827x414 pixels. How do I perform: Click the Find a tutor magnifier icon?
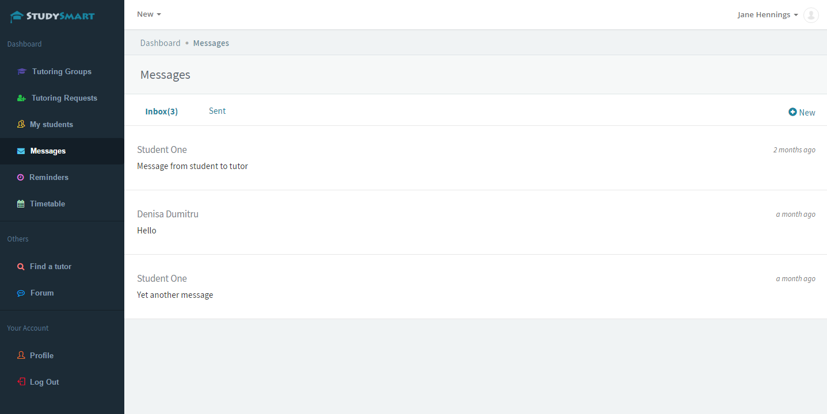click(21, 266)
